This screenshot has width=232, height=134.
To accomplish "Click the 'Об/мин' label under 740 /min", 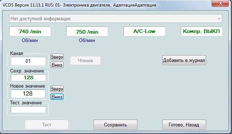I will (30, 41).
